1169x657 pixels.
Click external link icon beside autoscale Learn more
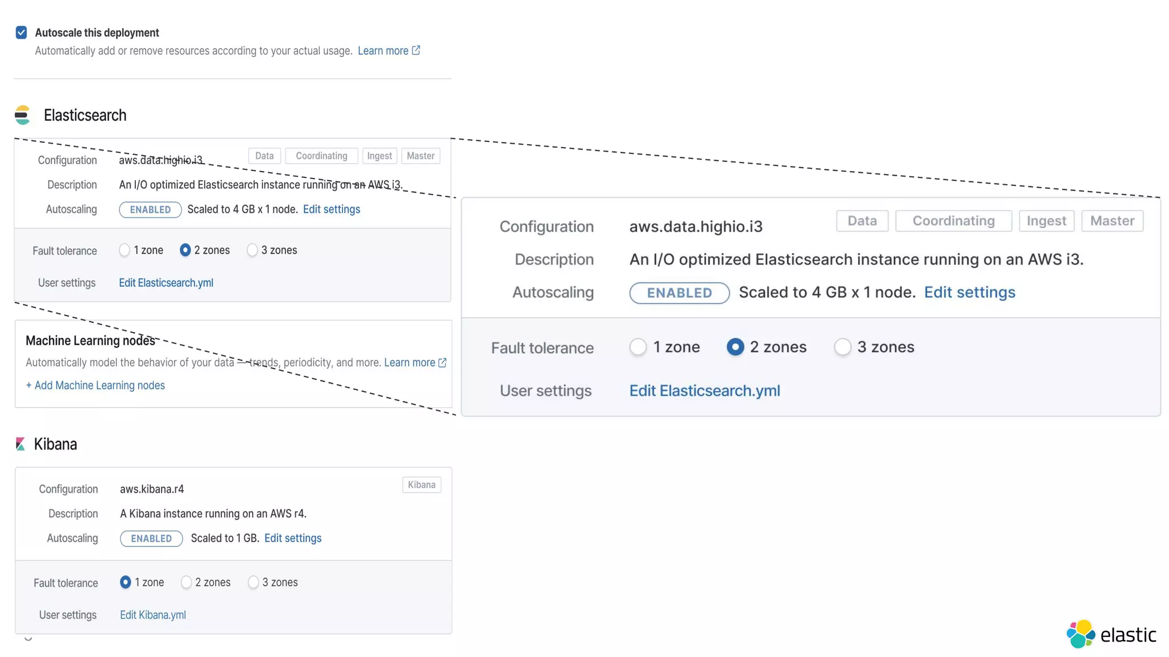pyautogui.click(x=416, y=51)
